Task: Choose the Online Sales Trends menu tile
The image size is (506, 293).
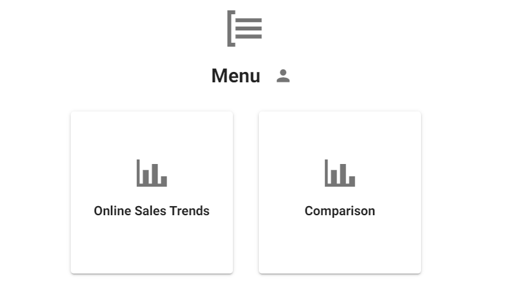Action: click(152, 193)
